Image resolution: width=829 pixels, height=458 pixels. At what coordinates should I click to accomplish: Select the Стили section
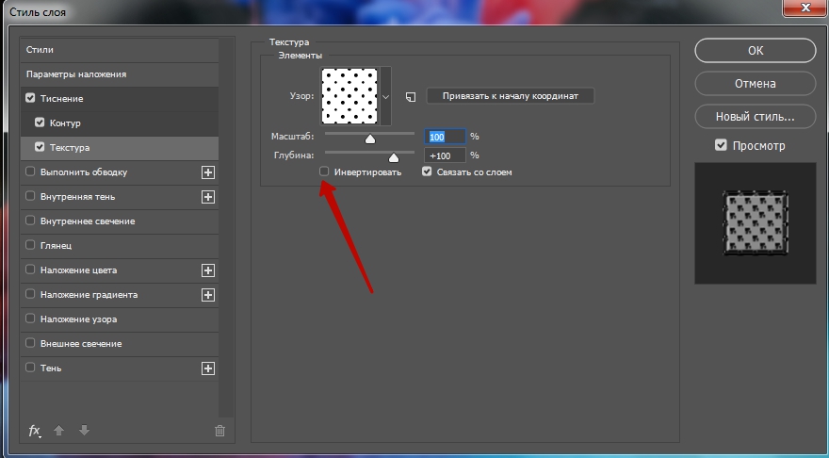tap(120, 50)
